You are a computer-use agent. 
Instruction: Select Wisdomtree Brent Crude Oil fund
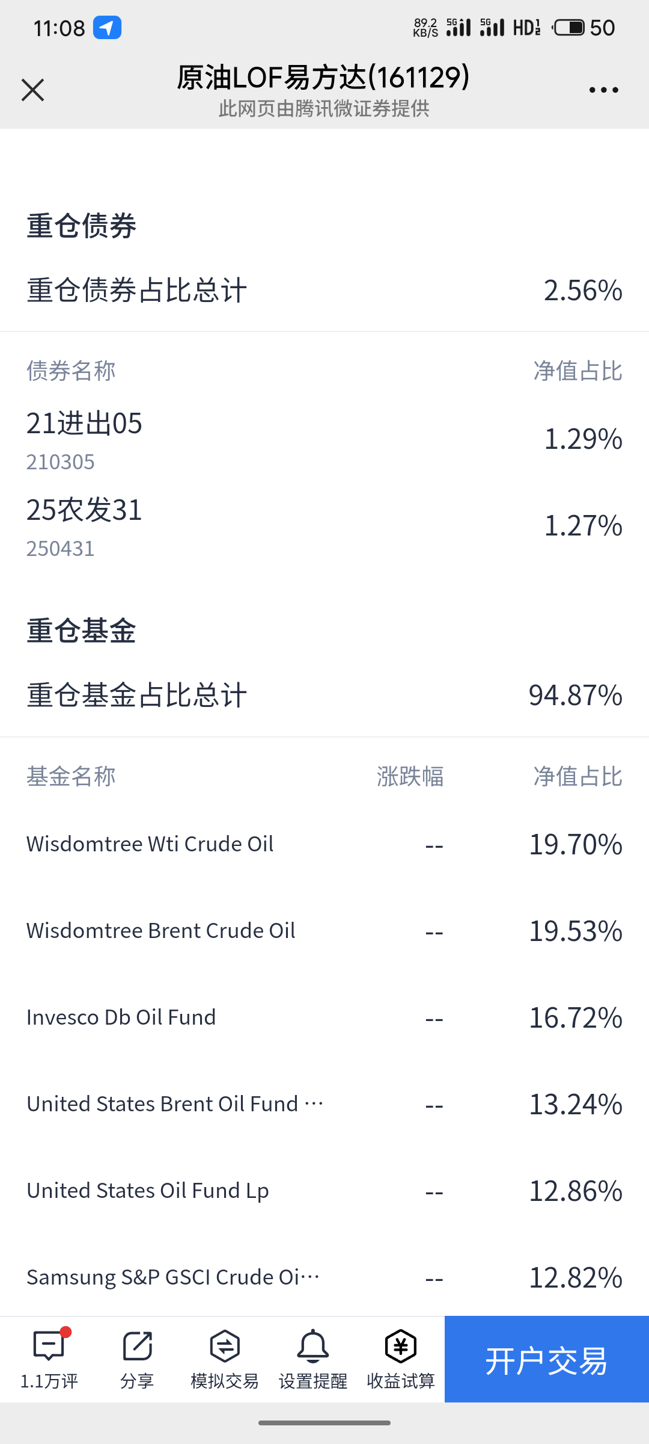coord(324,931)
